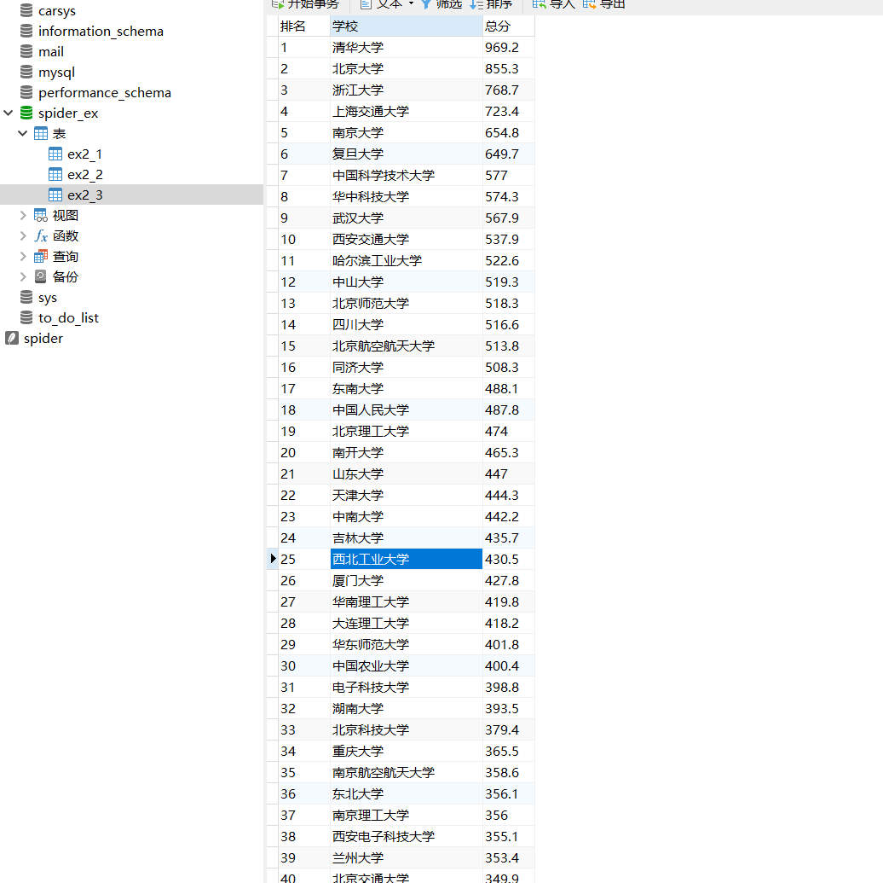Viewport: 883px width, 883px height.
Task: Click the 备份 backup icon
Action: [x=41, y=276]
